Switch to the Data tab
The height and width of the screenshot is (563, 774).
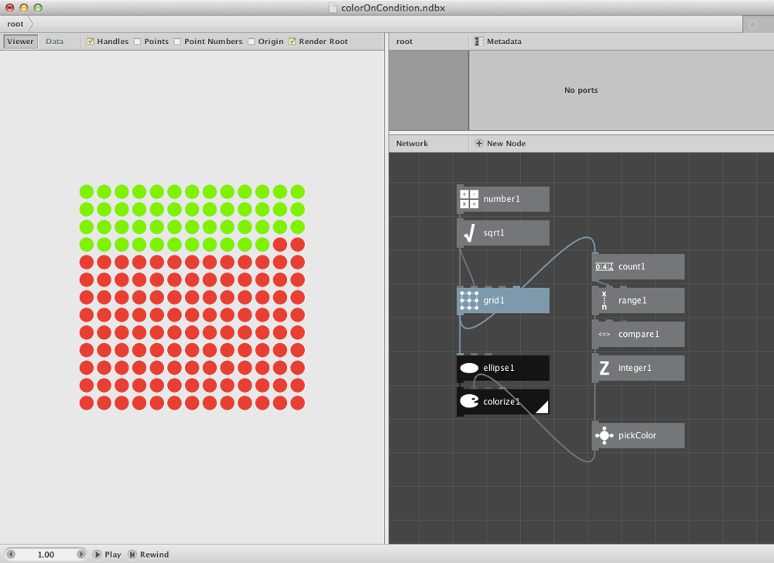54,42
